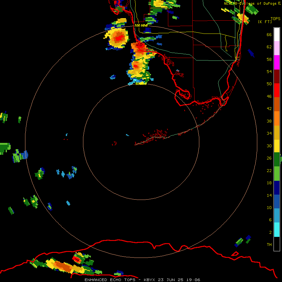Image resolution: width=282 pixels, height=282 pixels.
Task: Click the "6" legend value
Action: point(270,220)
